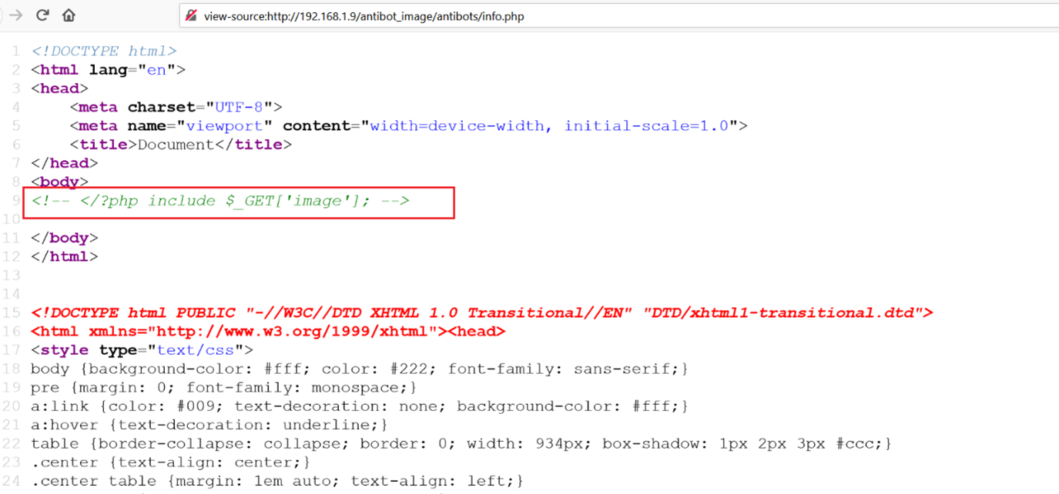The image size is (1059, 494).
Task: Click line number 9 in the gutter
Action: [16, 201]
